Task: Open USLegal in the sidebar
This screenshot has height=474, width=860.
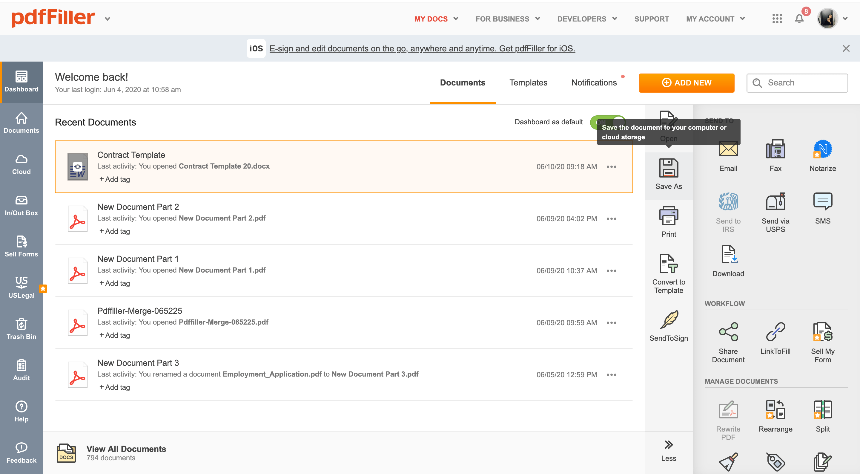Action: pyautogui.click(x=21, y=288)
